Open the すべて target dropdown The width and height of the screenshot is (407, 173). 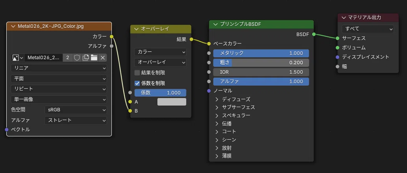(x=368, y=29)
